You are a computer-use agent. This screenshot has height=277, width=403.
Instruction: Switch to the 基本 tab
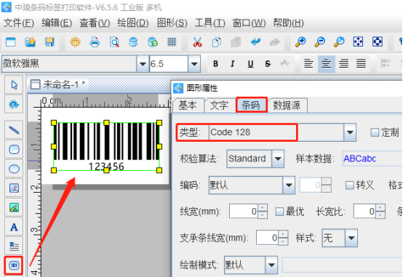pyautogui.click(x=188, y=105)
